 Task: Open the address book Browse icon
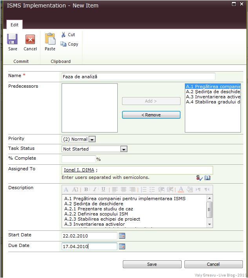pyautogui.click(x=208, y=178)
